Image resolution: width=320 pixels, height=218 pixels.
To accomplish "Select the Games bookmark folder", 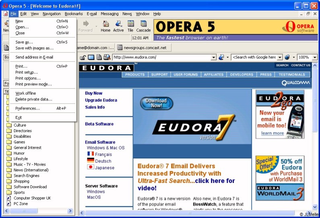I will click(x=19, y=142).
